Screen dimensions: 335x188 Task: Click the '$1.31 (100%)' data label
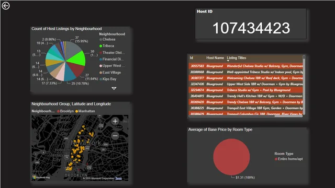pos(245,178)
